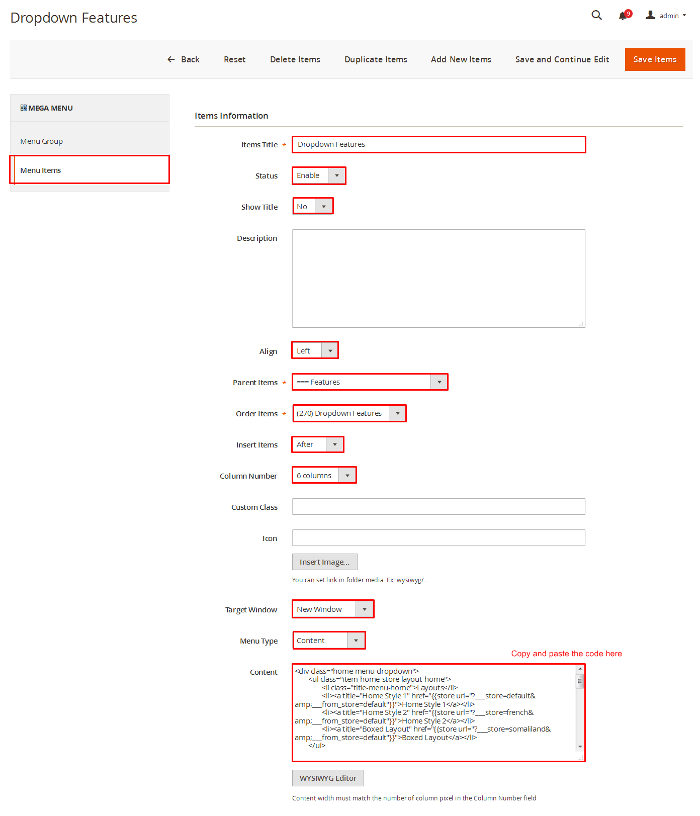
Task: Open the Align Left dropdown
Action: 315,350
